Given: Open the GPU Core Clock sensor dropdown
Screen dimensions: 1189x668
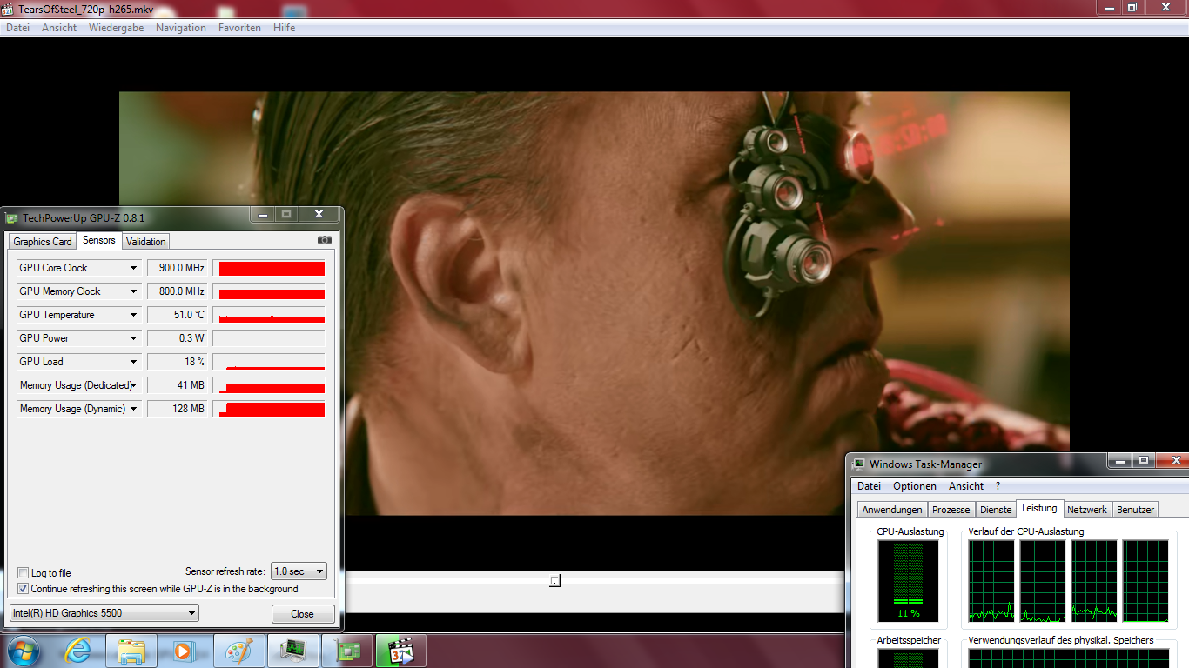Looking at the screenshot, I should [134, 268].
